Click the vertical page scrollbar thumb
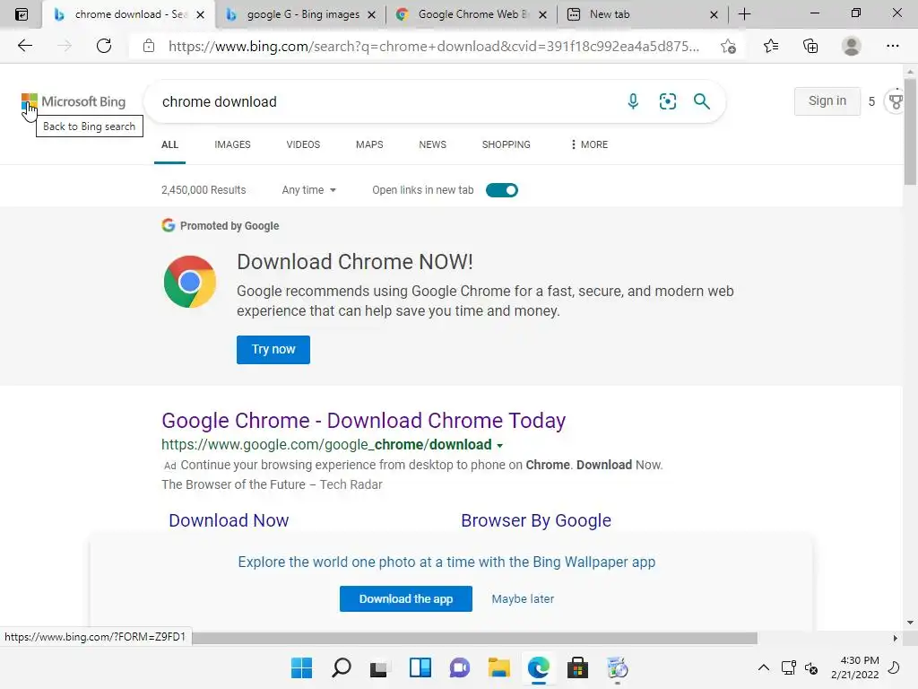918x689 pixels. (910, 131)
